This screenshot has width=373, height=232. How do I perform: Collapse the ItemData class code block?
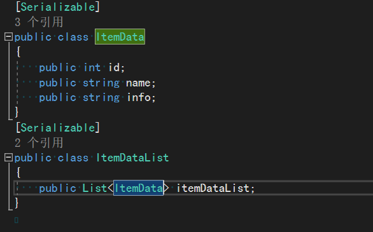(x=8, y=37)
